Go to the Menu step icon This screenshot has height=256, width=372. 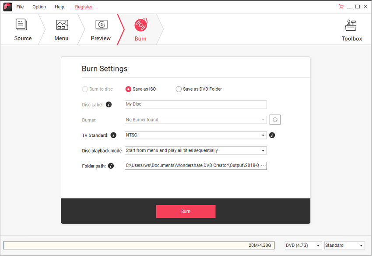point(62,25)
